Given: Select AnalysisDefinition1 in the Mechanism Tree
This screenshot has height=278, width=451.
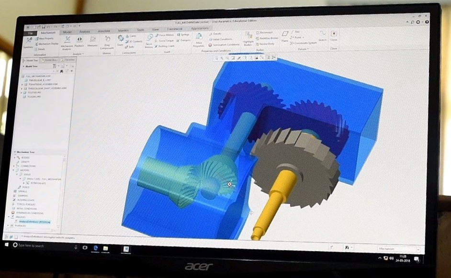Looking at the screenshot, I should point(34,222).
